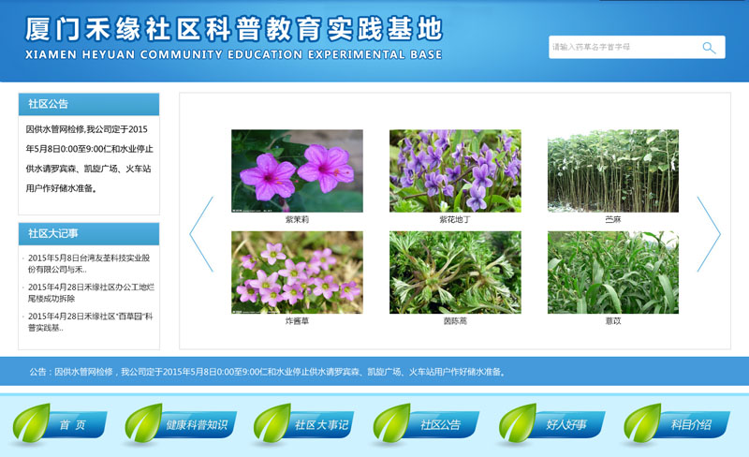Select the 茵陈蒿 caption text

[x=455, y=321]
